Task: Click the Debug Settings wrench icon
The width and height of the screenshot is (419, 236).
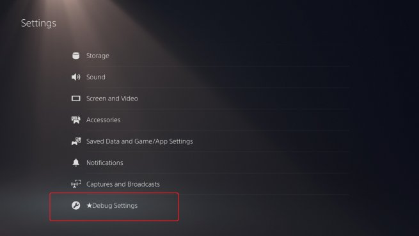Action: point(76,205)
